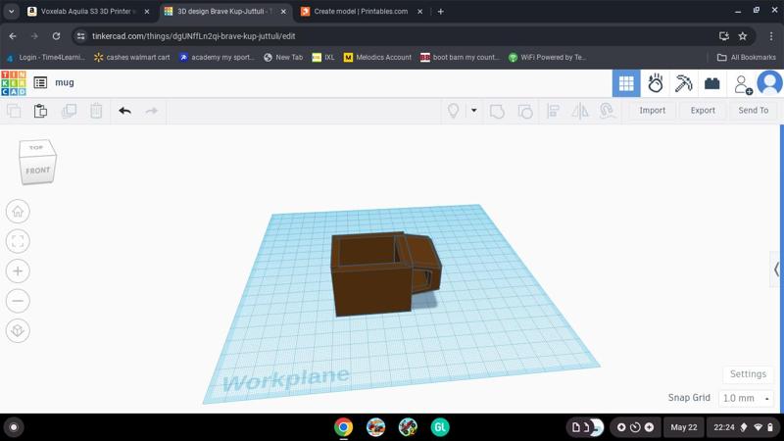Switch to Blocks pickaxe mode
The image size is (784, 441).
[683, 83]
